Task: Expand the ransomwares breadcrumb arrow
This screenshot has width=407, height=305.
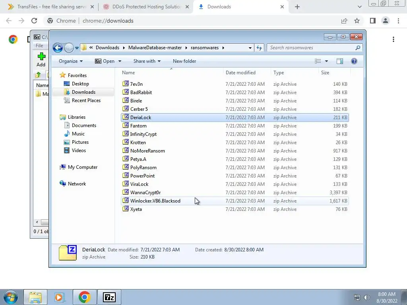Action: [223, 48]
